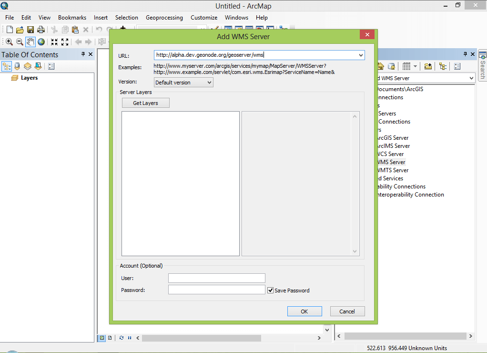The width and height of the screenshot is (487, 353).
Task: Click the Save map icon
Action: click(x=30, y=30)
